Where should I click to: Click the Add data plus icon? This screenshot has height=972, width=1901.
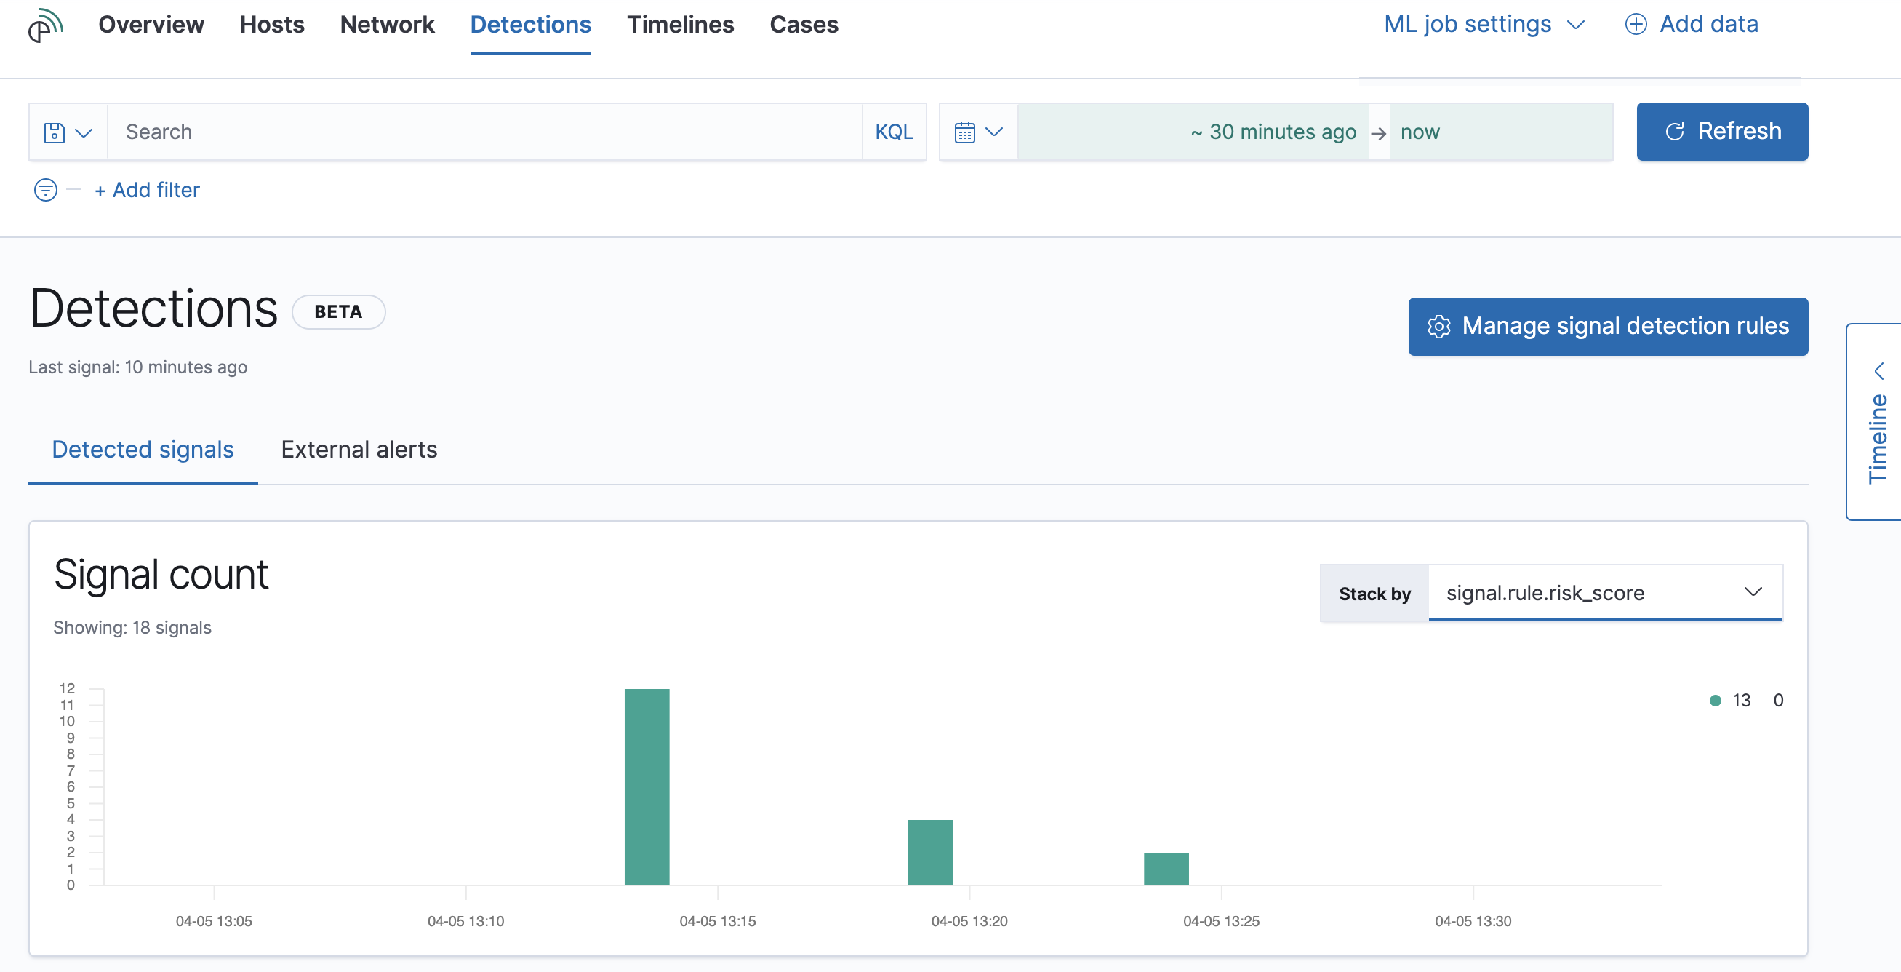[1636, 23]
